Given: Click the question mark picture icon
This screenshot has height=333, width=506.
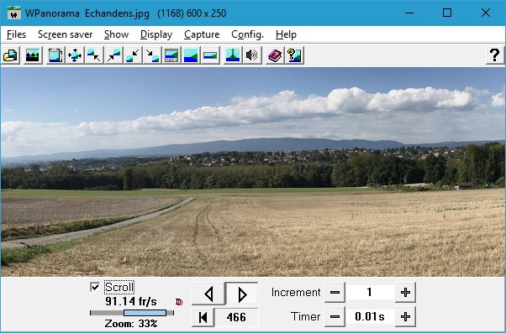Looking at the screenshot, I should tap(294, 55).
